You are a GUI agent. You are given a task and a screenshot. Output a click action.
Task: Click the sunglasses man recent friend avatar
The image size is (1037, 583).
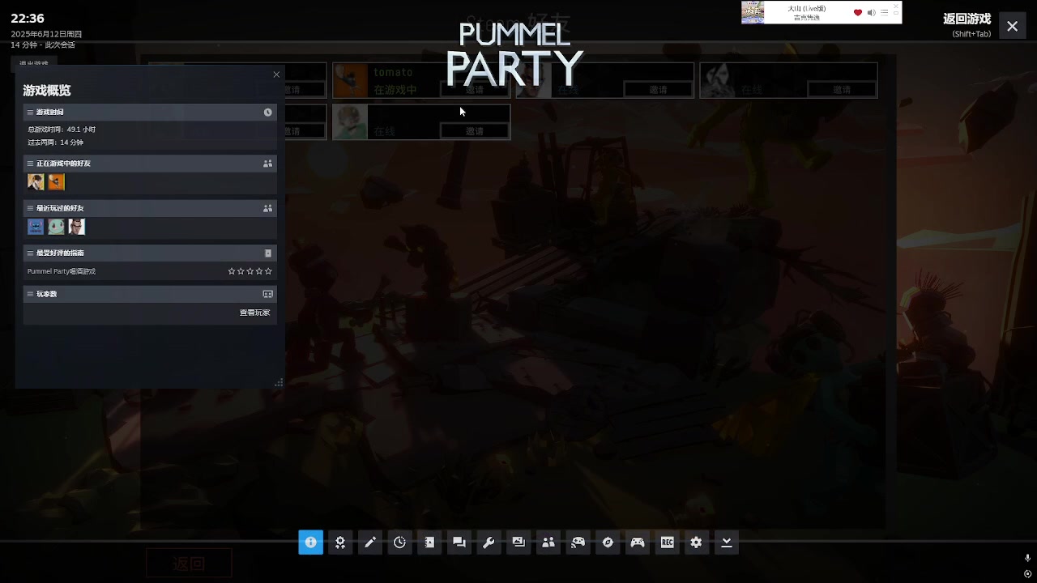coord(77,227)
